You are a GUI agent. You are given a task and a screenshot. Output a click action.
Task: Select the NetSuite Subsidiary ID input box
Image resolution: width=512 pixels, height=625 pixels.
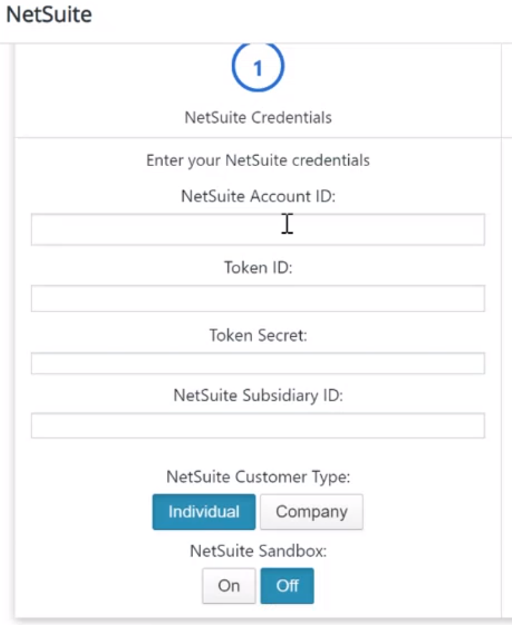pos(258,426)
